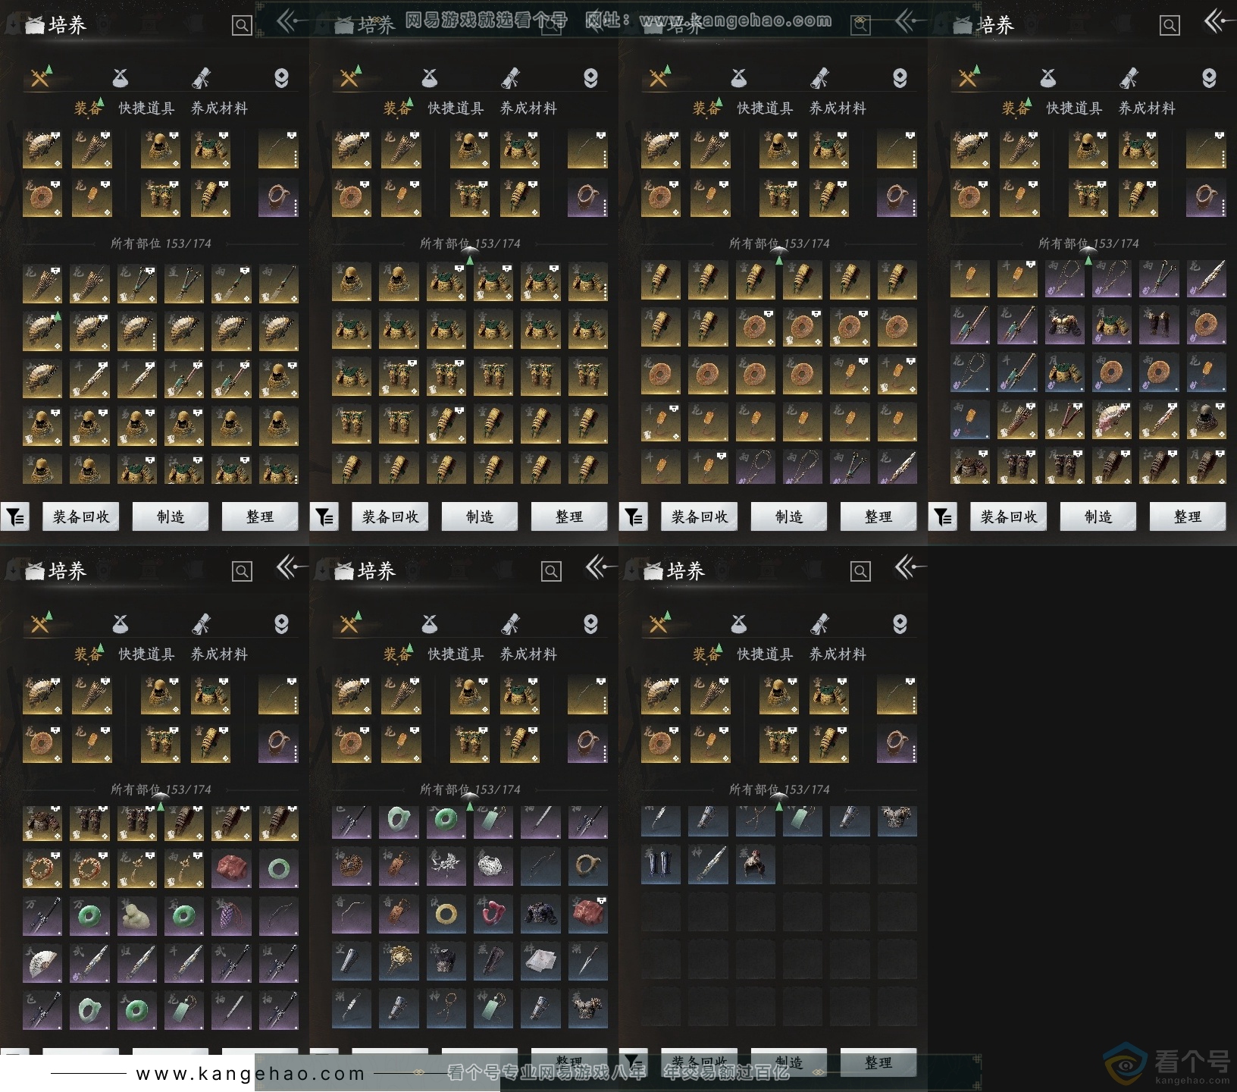Click 制造 button in the second top-row panel
Image resolution: width=1237 pixels, height=1092 pixels.
(480, 517)
